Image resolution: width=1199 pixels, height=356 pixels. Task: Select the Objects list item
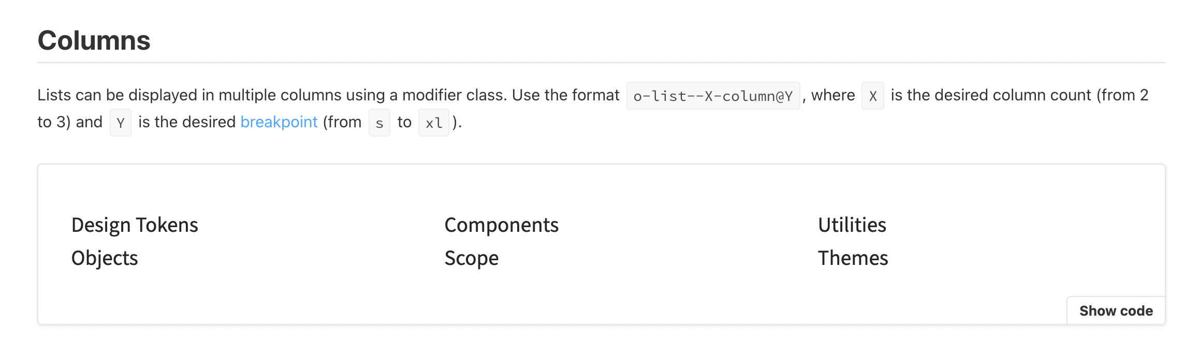coord(105,258)
